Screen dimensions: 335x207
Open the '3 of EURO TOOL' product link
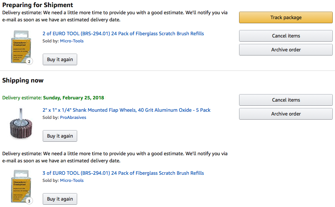[x=123, y=173]
